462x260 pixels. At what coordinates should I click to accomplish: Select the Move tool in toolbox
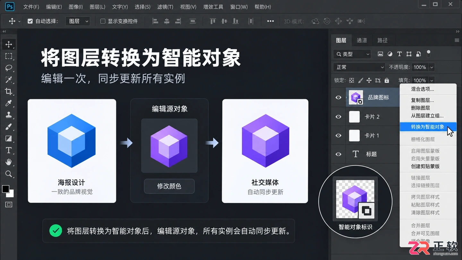(9, 44)
